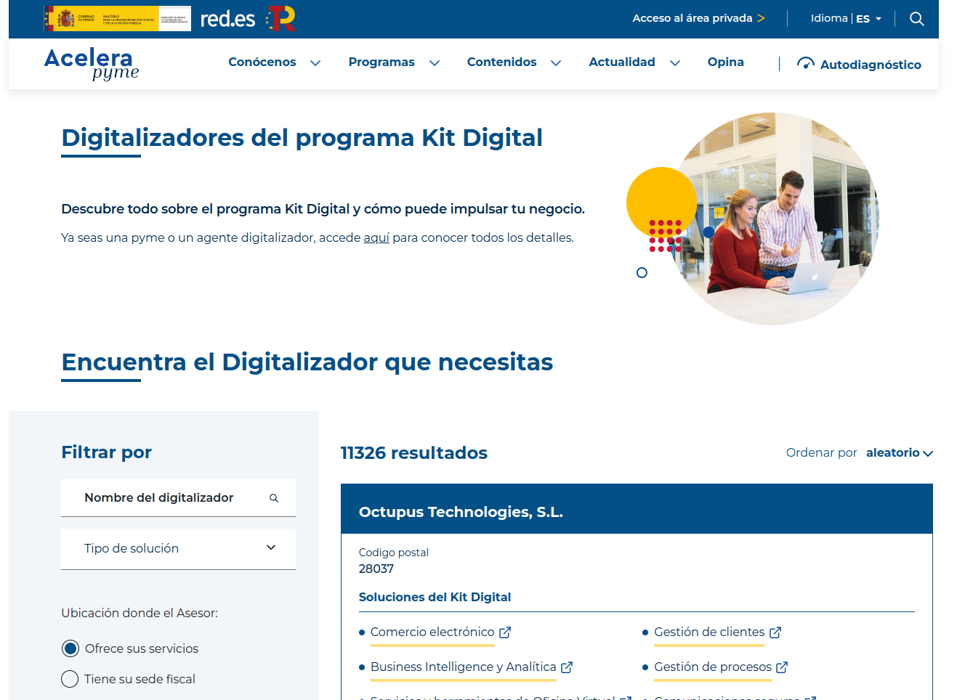Click the Gobierno de España logo

point(117,19)
